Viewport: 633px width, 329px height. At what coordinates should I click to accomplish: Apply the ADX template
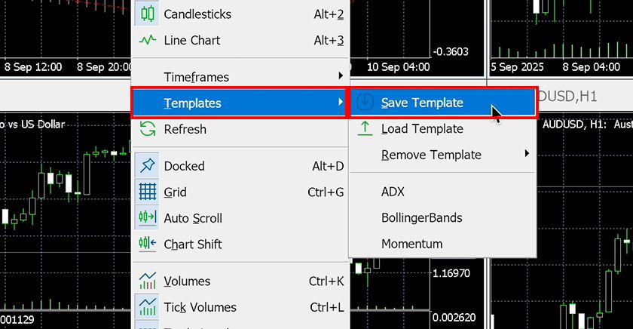click(x=393, y=192)
